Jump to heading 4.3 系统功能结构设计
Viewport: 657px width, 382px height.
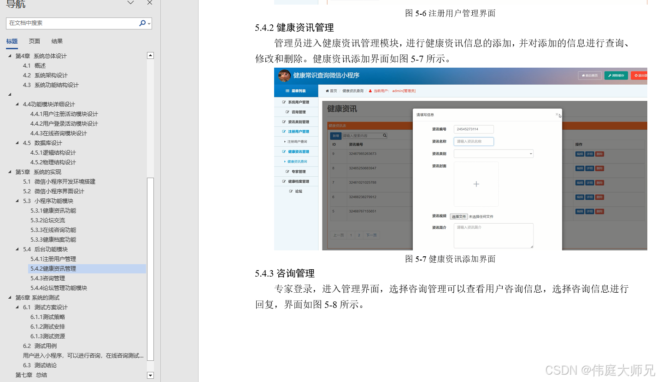[x=51, y=85]
